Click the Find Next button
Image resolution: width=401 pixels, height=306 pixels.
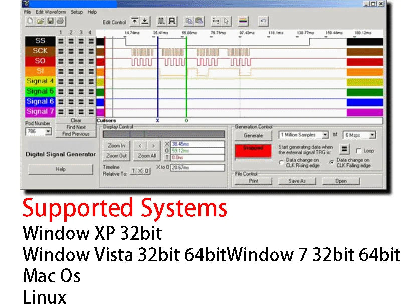[x=76, y=127]
